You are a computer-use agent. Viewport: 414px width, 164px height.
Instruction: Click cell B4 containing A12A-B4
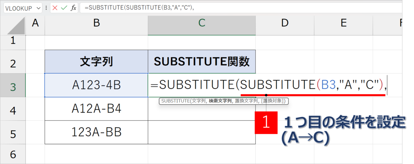pos(96,109)
